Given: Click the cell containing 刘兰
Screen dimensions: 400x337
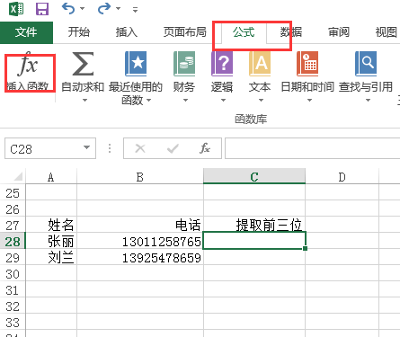Looking at the screenshot, I should 51,257.
